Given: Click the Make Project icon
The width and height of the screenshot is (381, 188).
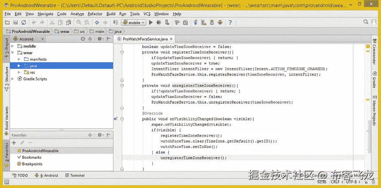Looking at the screenshot, I should (116, 23).
